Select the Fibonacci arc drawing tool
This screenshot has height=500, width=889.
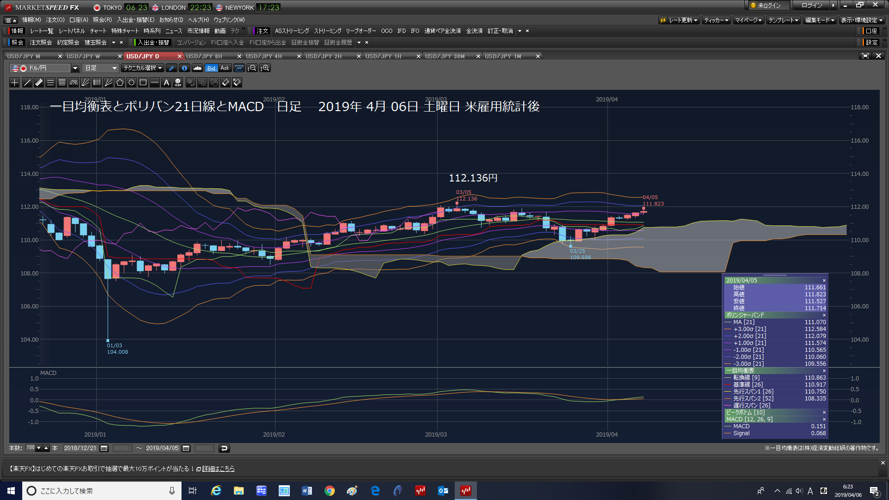[74, 82]
